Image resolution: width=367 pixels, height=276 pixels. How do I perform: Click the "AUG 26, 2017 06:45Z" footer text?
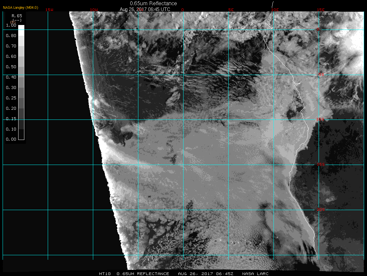[x=206, y=274]
